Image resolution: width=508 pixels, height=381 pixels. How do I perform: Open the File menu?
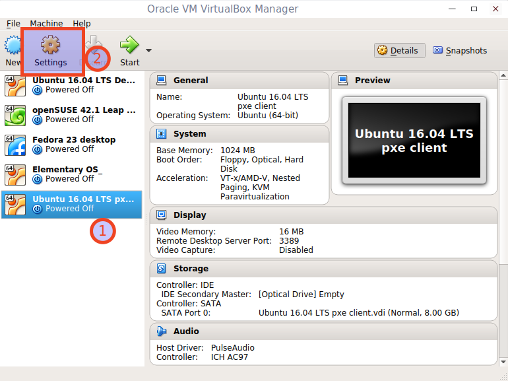tap(13, 24)
